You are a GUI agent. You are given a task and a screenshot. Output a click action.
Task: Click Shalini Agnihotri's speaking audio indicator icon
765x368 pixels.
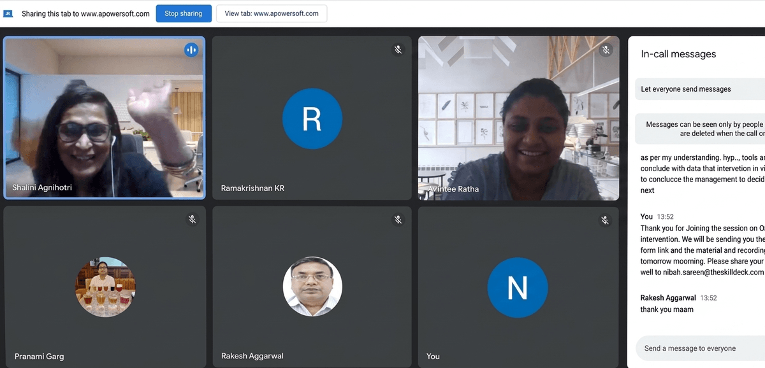[x=191, y=50]
